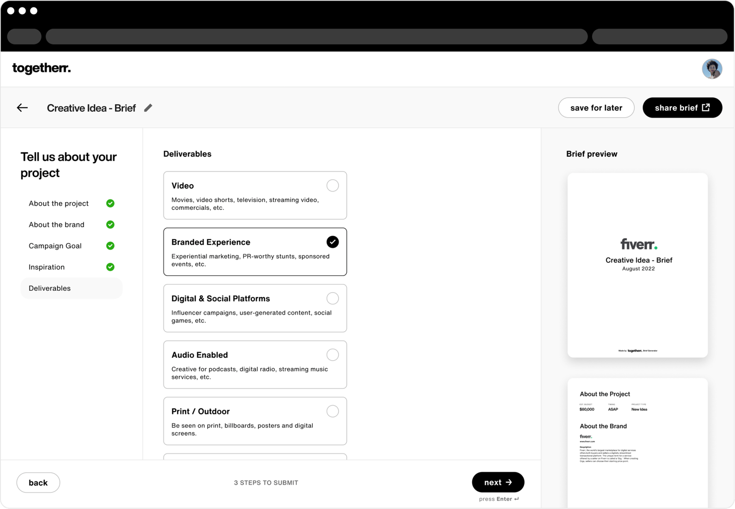
Task: Click the Video card description text
Action: coord(245,204)
